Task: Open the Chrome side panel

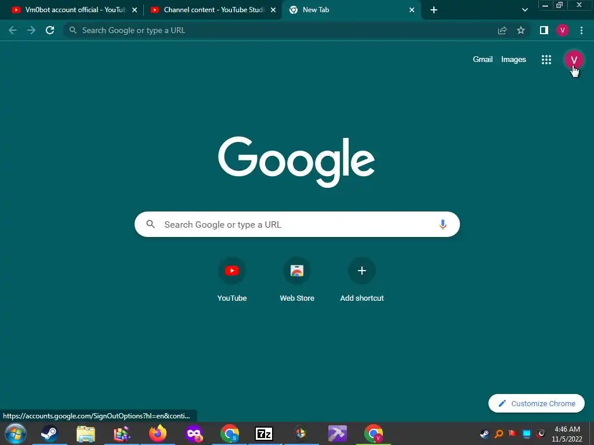Action: click(544, 30)
